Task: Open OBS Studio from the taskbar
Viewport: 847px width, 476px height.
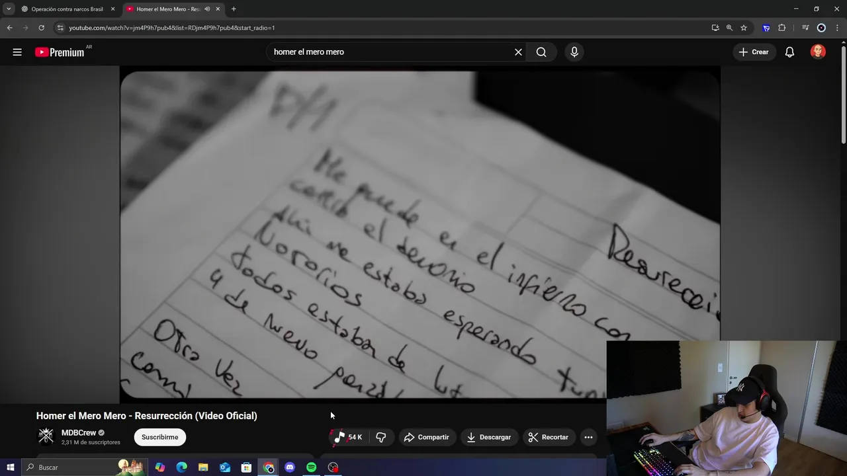Action: [x=333, y=467]
